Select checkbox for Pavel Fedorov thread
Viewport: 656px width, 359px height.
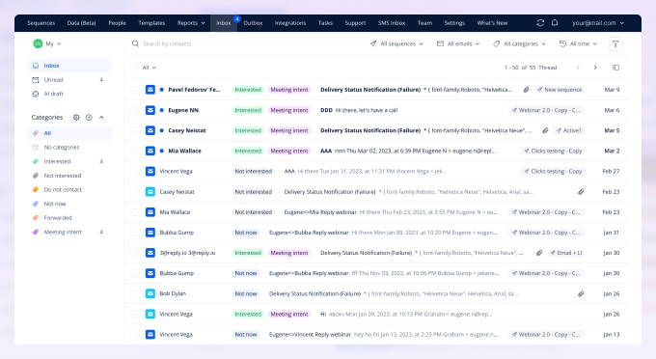click(134, 90)
